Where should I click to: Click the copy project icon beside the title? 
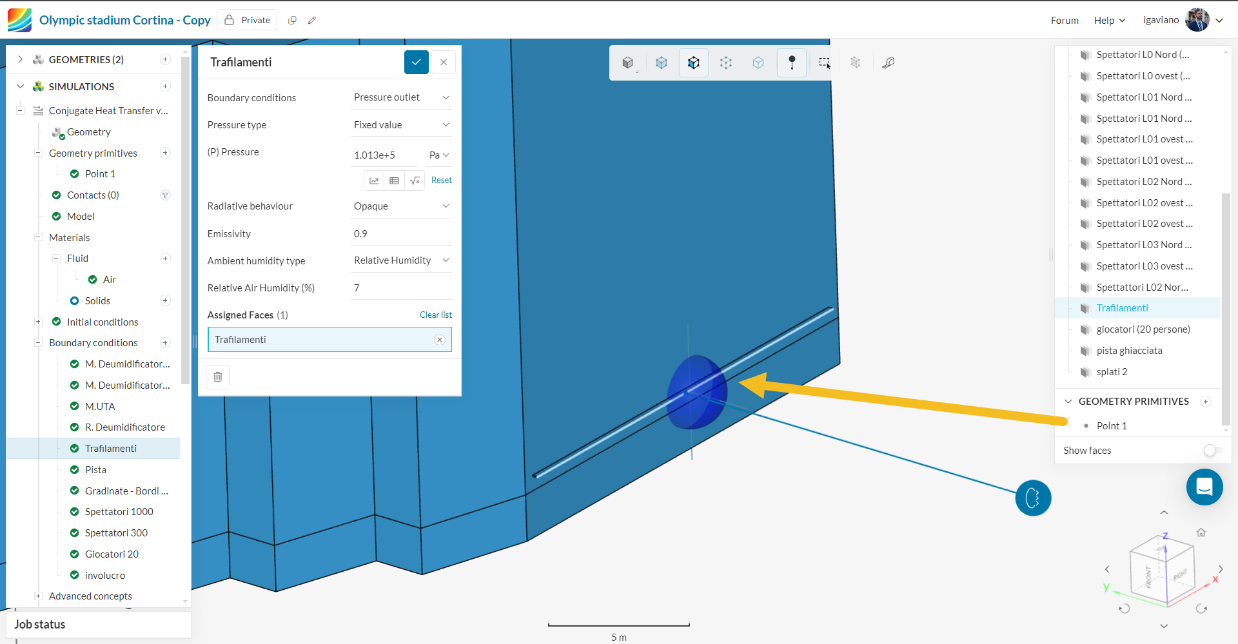(x=292, y=20)
